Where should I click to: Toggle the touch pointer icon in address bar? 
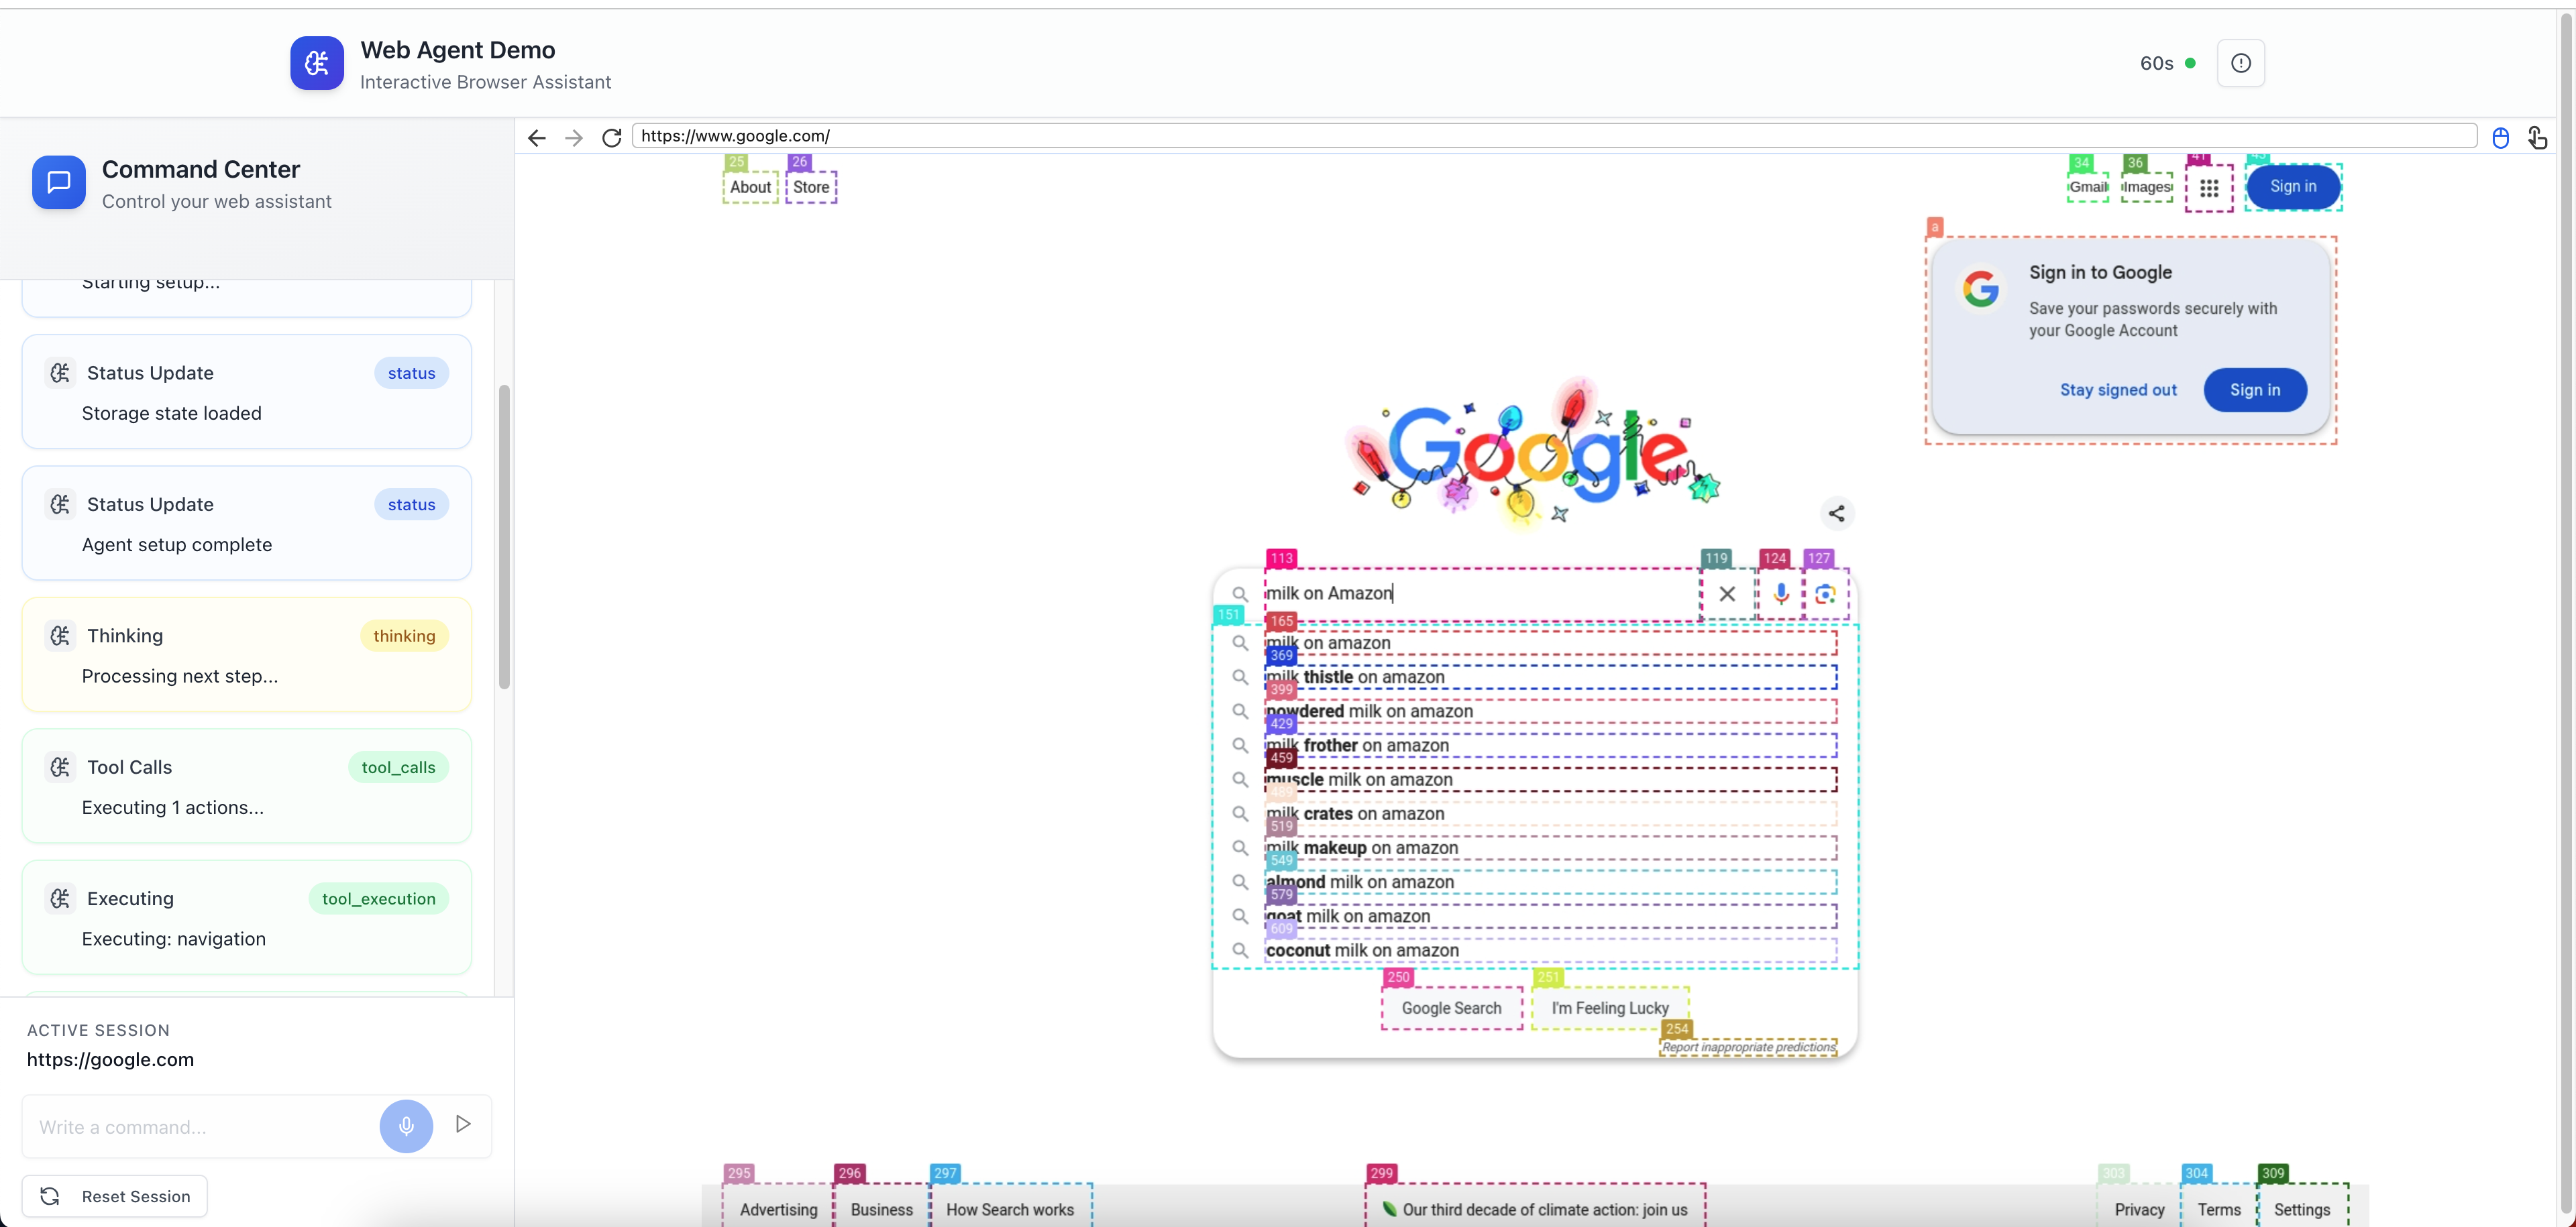point(2538,137)
